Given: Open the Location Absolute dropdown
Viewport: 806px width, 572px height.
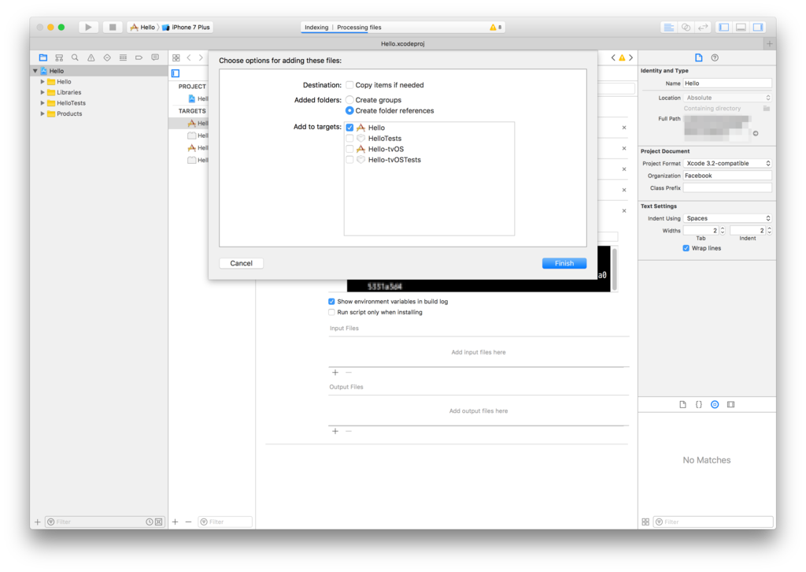Looking at the screenshot, I should point(727,98).
